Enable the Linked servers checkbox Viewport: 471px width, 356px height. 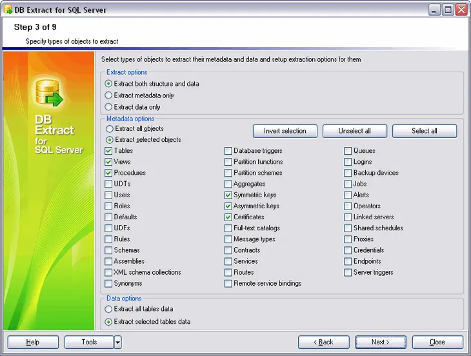[x=348, y=217]
